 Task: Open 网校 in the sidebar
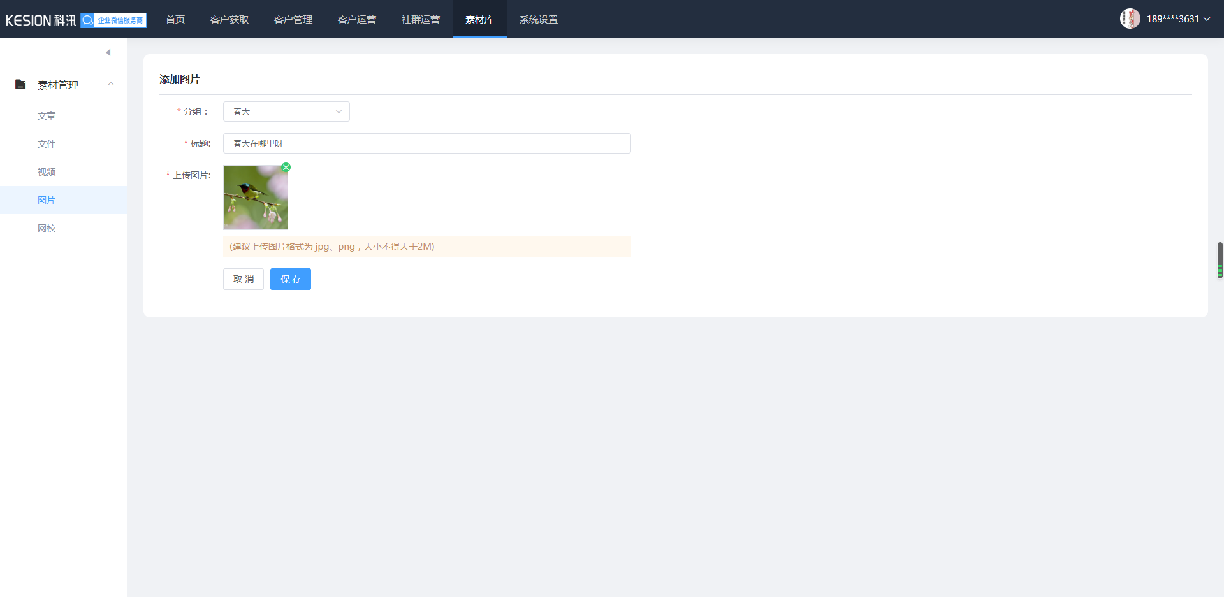point(47,228)
